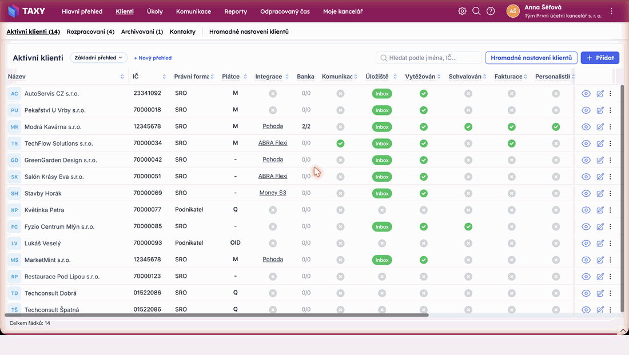The width and height of the screenshot is (629, 355).
Task: Click the + Nový přehled link
Action: (x=153, y=58)
